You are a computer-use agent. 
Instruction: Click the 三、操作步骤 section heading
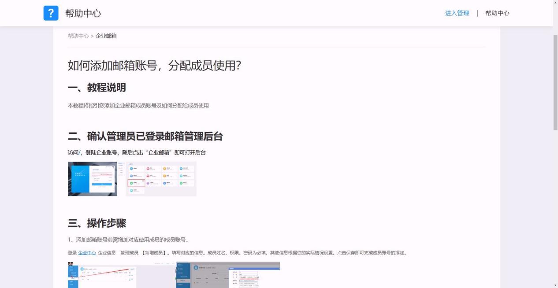[97, 223]
